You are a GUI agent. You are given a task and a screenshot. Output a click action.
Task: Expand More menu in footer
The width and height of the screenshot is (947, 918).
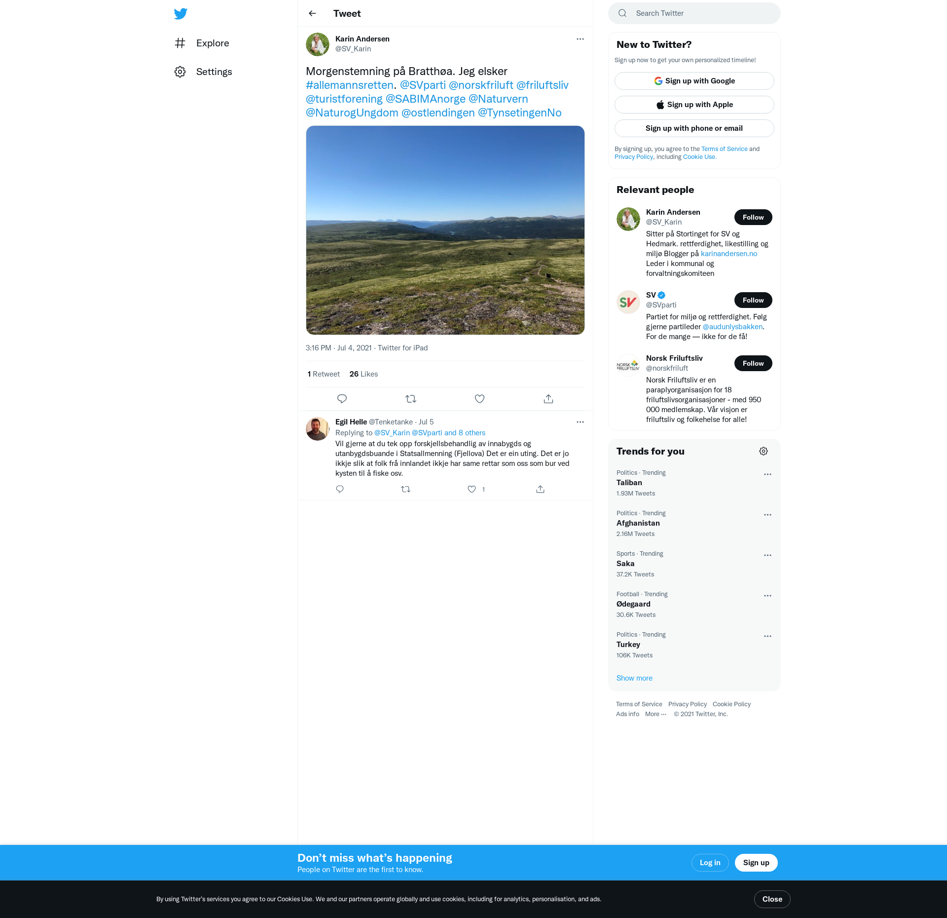656,714
